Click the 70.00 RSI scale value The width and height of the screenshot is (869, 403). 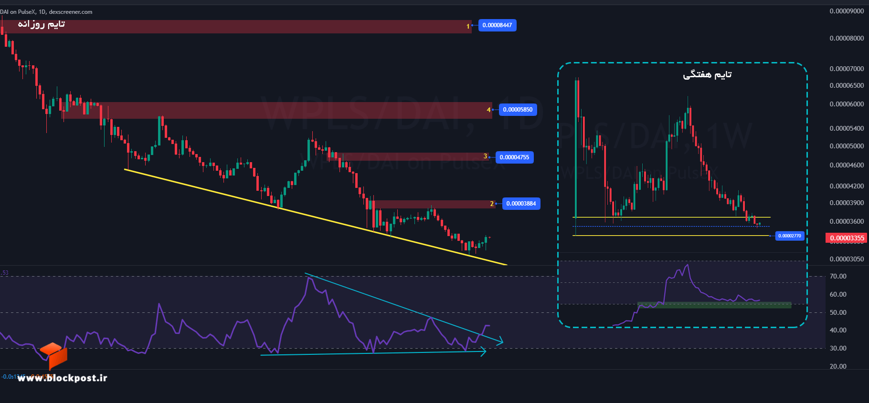pos(838,276)
